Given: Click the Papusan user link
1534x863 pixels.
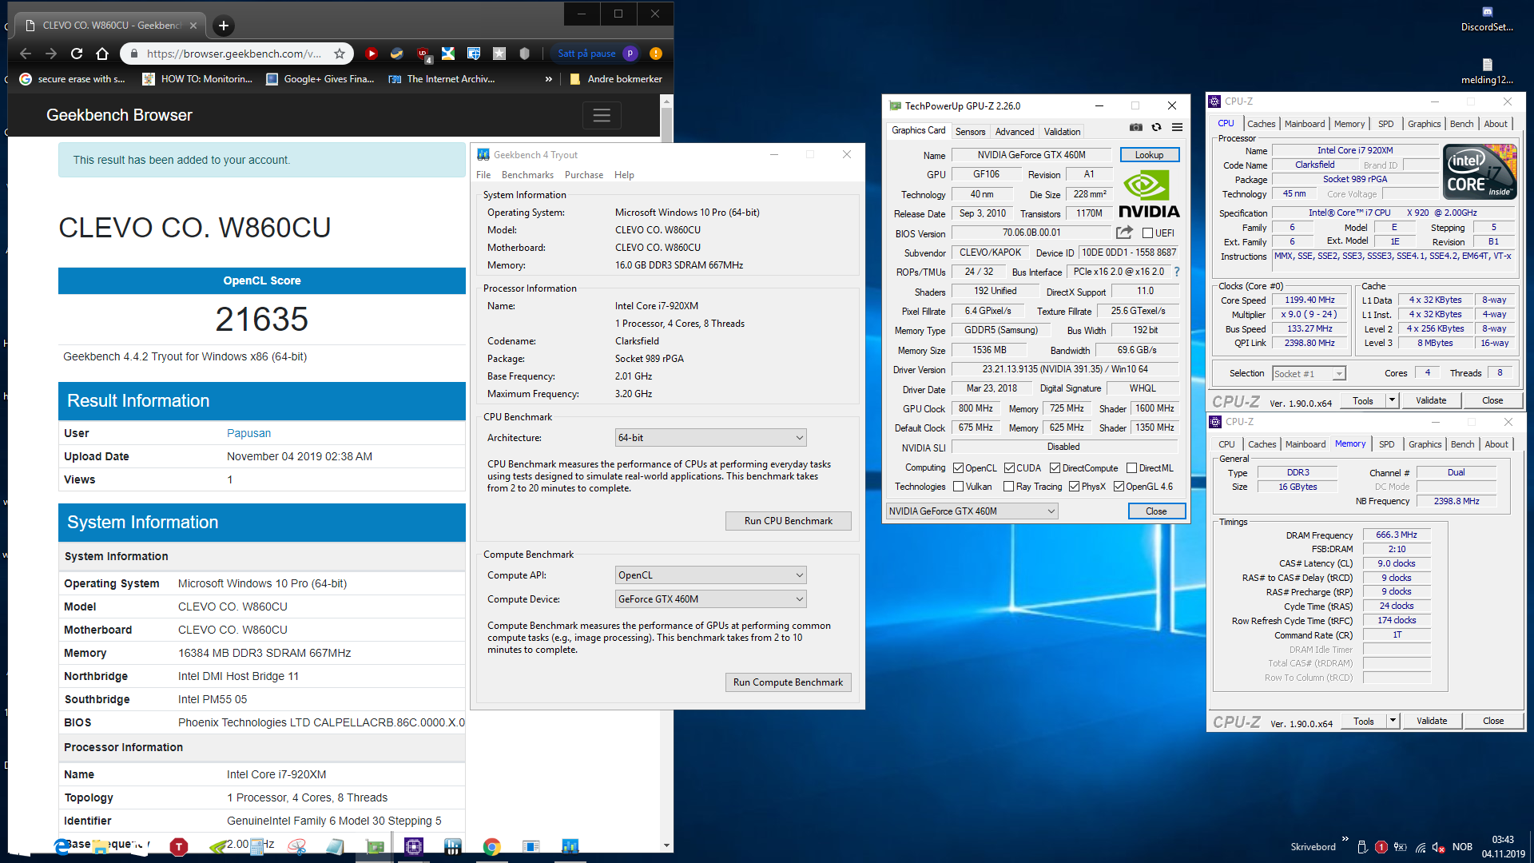Looking at the screenshot, I should [248, 433].
